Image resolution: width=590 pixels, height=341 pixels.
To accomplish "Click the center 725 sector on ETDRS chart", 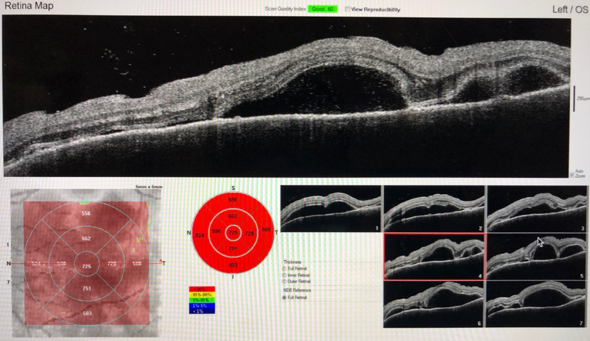I will pyautogui.click(x=233, y=232).
